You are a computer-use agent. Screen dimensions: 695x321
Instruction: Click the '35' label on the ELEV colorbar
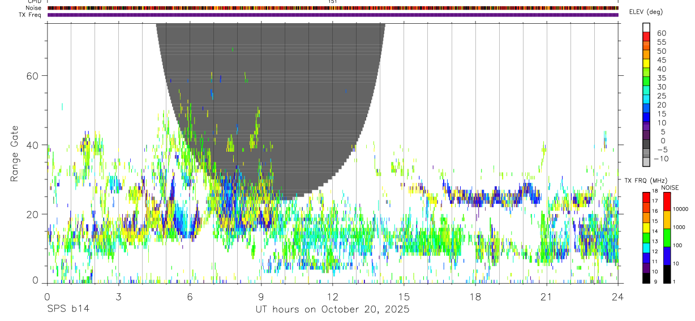click(x=661, y=78)
